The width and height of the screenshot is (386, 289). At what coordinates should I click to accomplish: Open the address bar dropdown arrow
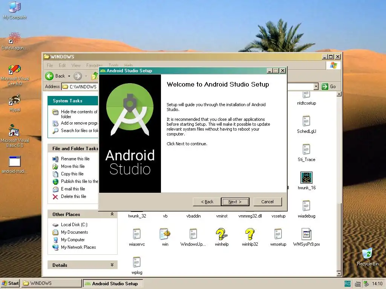(x=316, y=87)
